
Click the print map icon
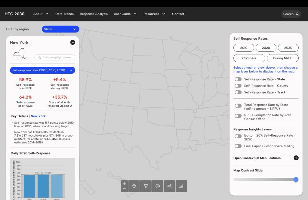pyautogui.click(x=158, y=186)
